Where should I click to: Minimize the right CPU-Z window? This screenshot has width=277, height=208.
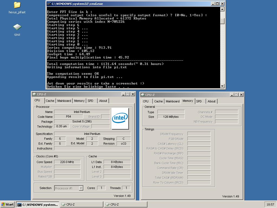click(232, 95)
